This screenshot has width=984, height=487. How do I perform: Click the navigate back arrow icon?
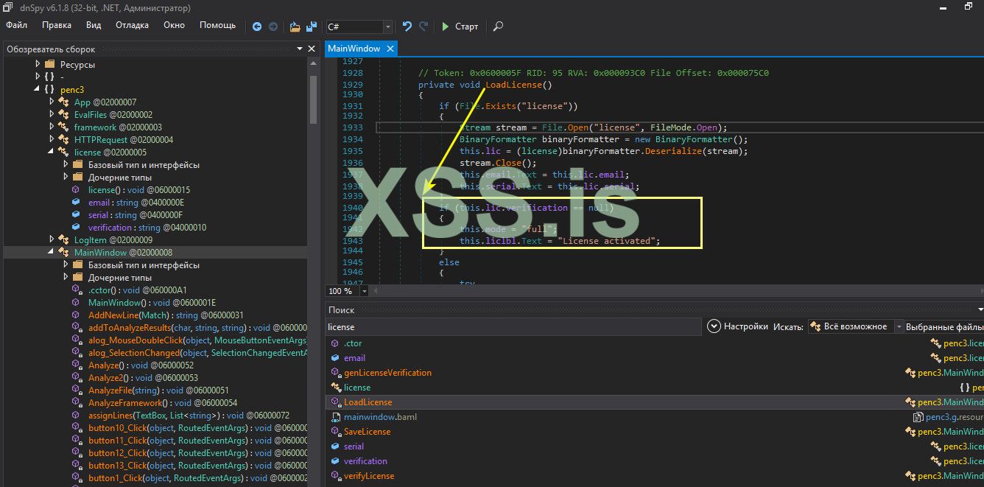point(257,27)
